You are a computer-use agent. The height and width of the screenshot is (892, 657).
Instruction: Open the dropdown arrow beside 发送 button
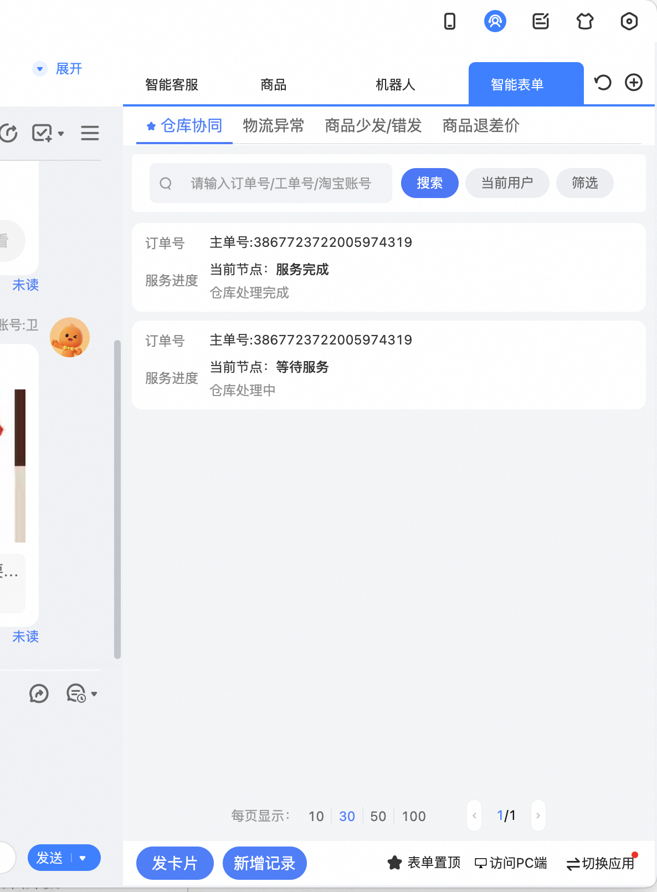[x=83, y=858]
